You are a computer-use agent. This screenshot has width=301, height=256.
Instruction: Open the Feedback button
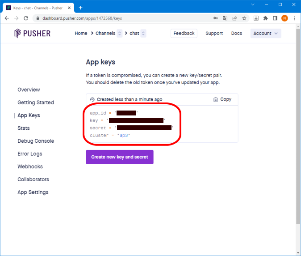184,34
